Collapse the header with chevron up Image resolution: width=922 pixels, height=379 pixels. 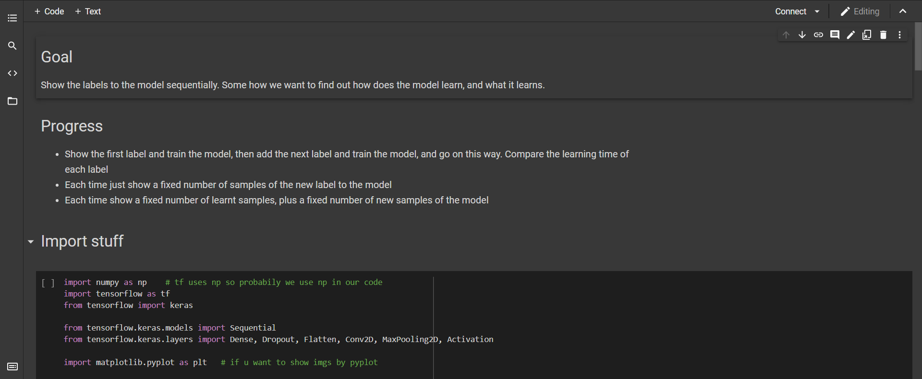pos(903,12)
